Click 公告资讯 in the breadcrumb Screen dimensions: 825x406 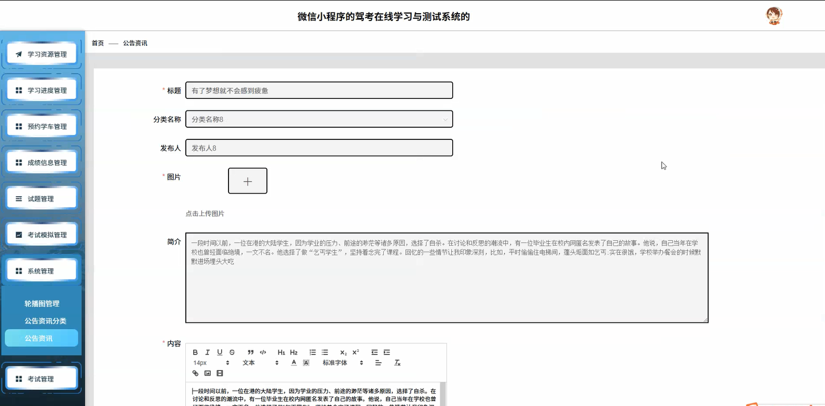click(135, 43)
